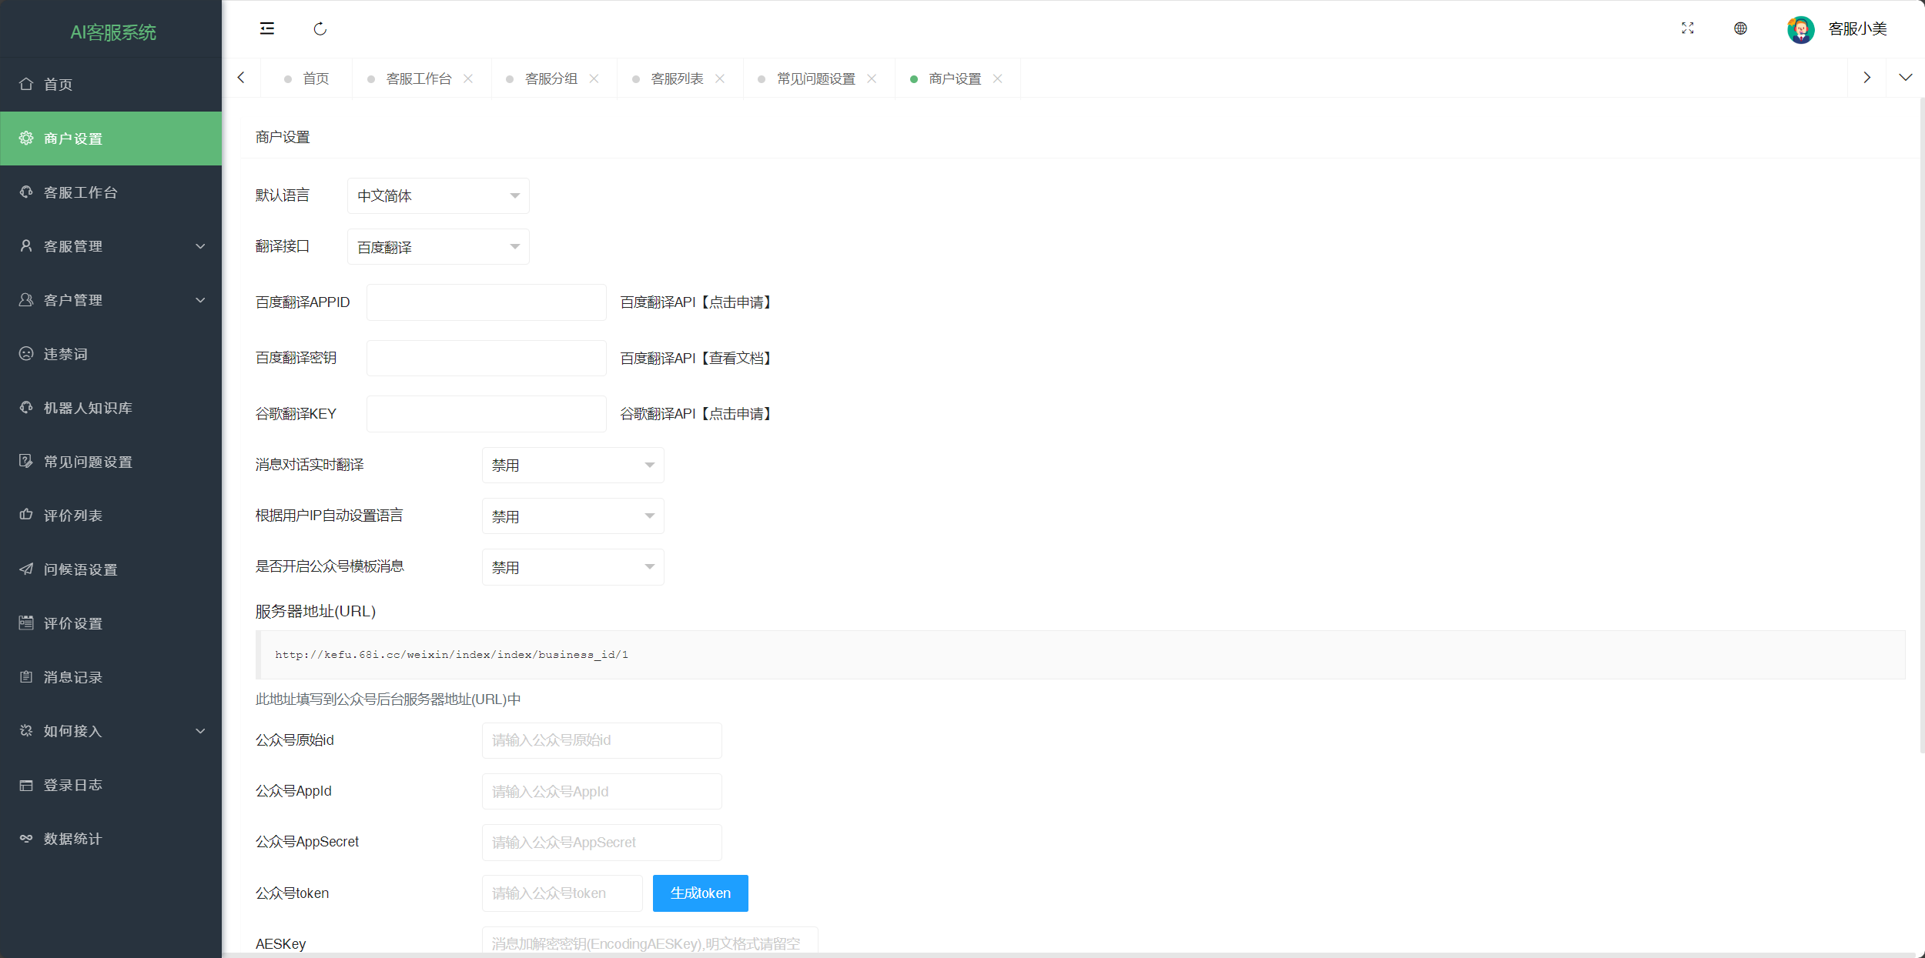Open 谷歌翻译API【点击申请】 link
1925x958 pixels.
(x=696, y=414)
